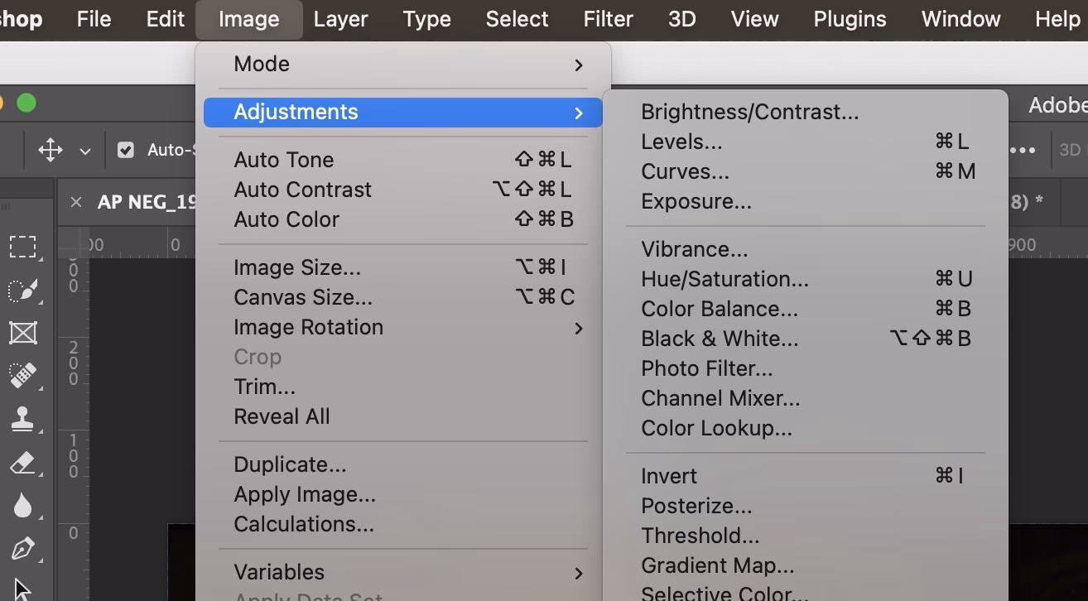Viewport: 1088px width, 601px height.
Task: Disable Auto-Select in the options bar
Action: pyautogui.click(x=127, y=150)
